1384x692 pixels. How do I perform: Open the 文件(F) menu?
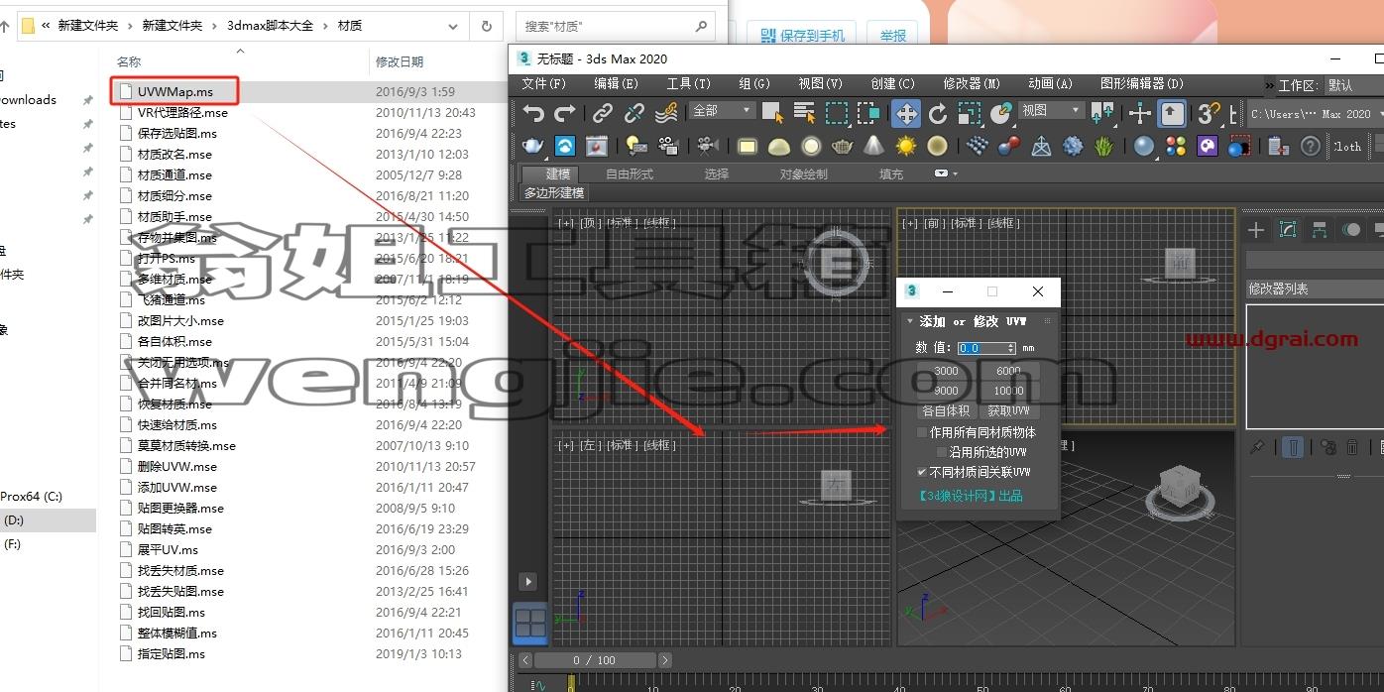(543, 84)
